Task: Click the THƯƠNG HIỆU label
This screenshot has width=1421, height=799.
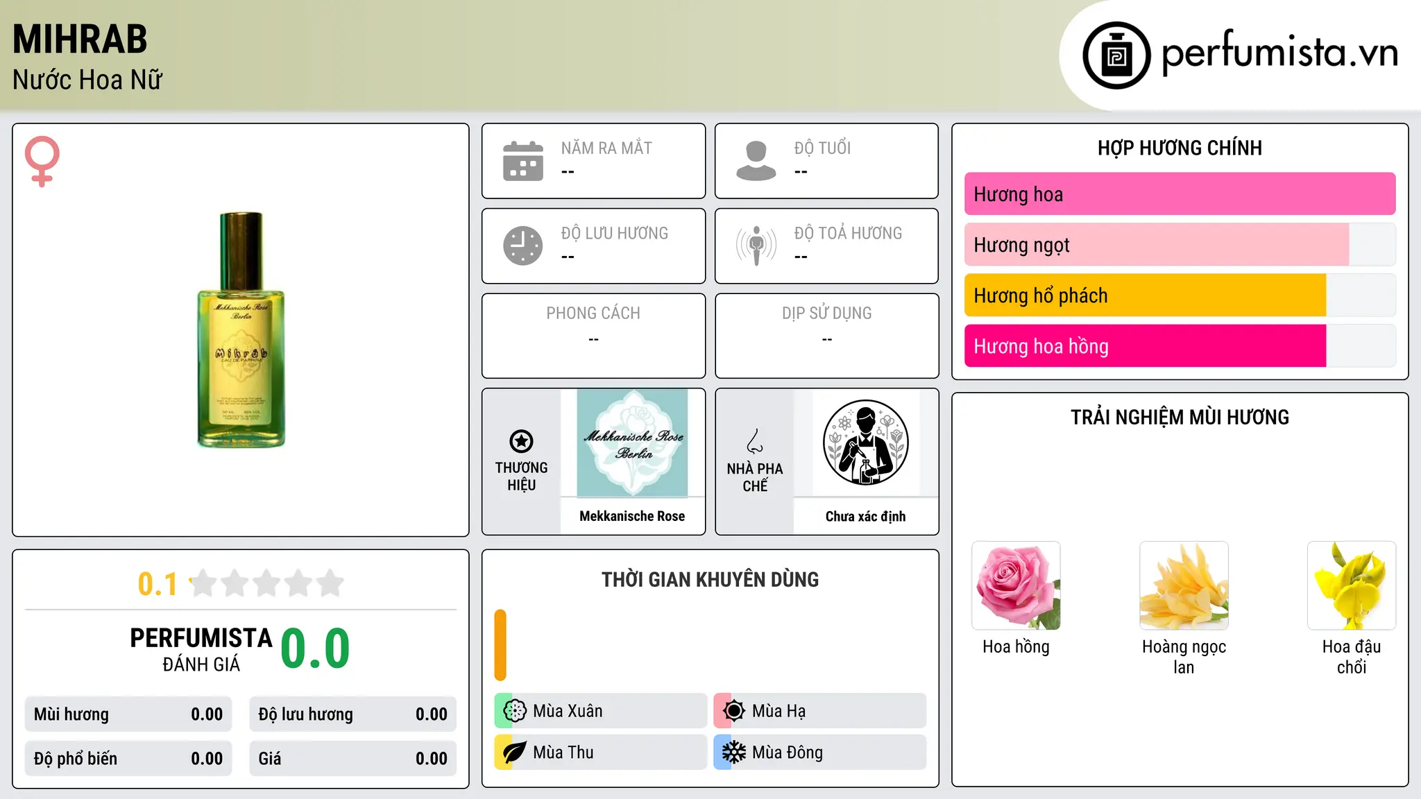Action: coord(521,476)
